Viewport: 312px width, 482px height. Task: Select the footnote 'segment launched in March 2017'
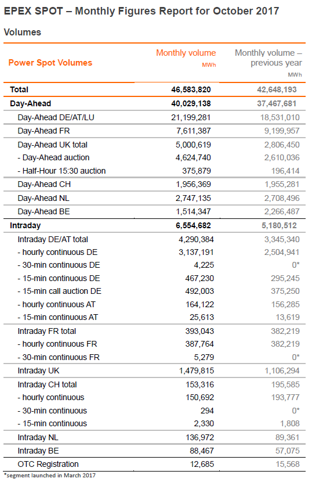tap(50, 476)
